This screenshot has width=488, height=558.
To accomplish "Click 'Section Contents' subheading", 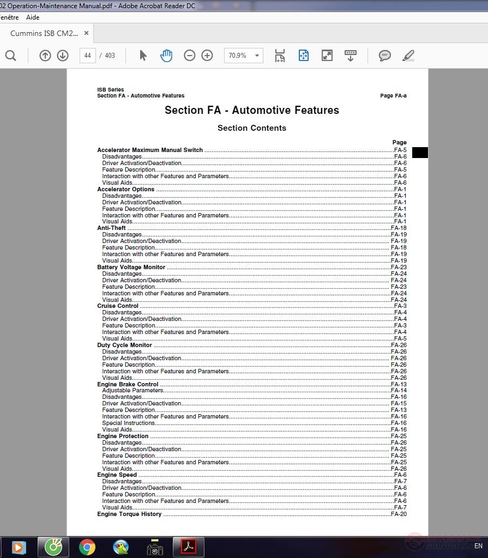I will point(252,128).
